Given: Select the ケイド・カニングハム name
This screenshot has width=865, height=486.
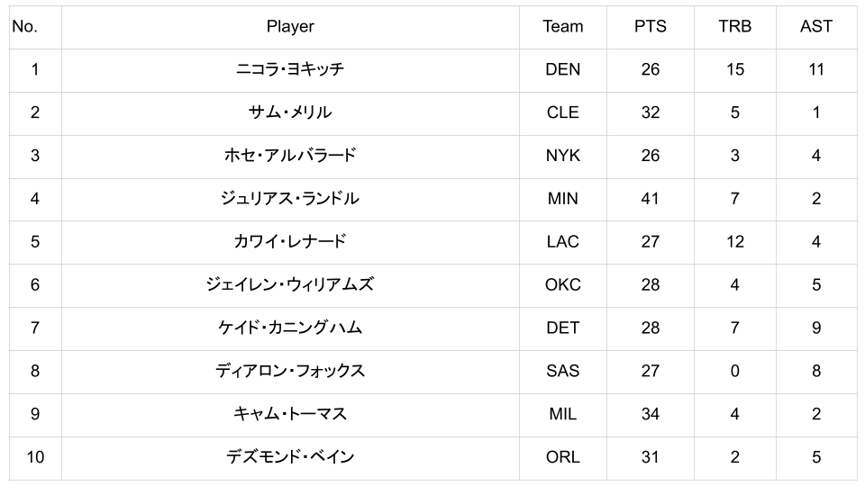Looking at the screenshot, I should point(290,328).
